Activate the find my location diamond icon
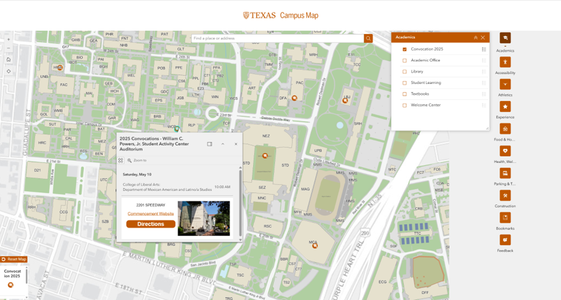561x300 pixels. [9, 71]
